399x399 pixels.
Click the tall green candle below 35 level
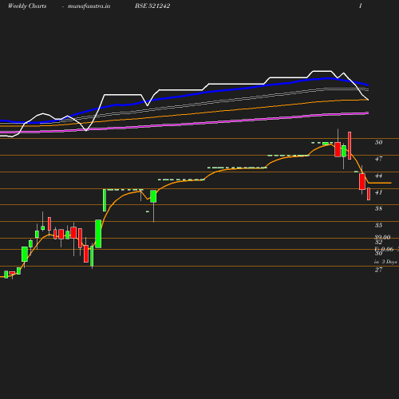(x=98, y=234)
